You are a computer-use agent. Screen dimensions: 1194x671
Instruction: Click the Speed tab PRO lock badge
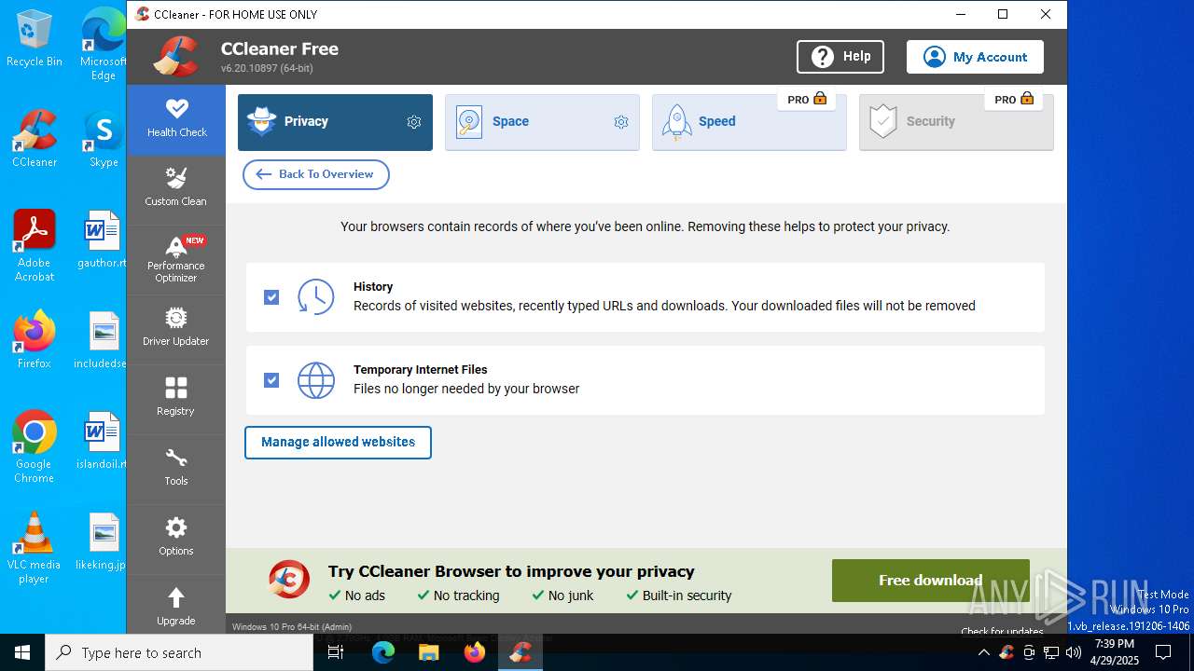tap(807, 100)
